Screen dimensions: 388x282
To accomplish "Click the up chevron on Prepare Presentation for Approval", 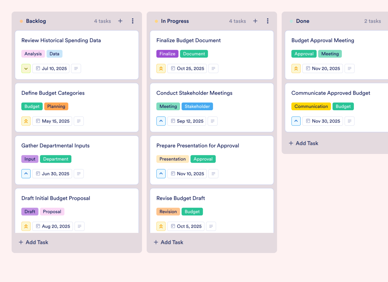I will [x=161, y=174].
